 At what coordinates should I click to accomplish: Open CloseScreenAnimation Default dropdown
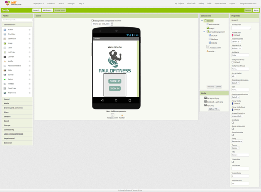236,83
